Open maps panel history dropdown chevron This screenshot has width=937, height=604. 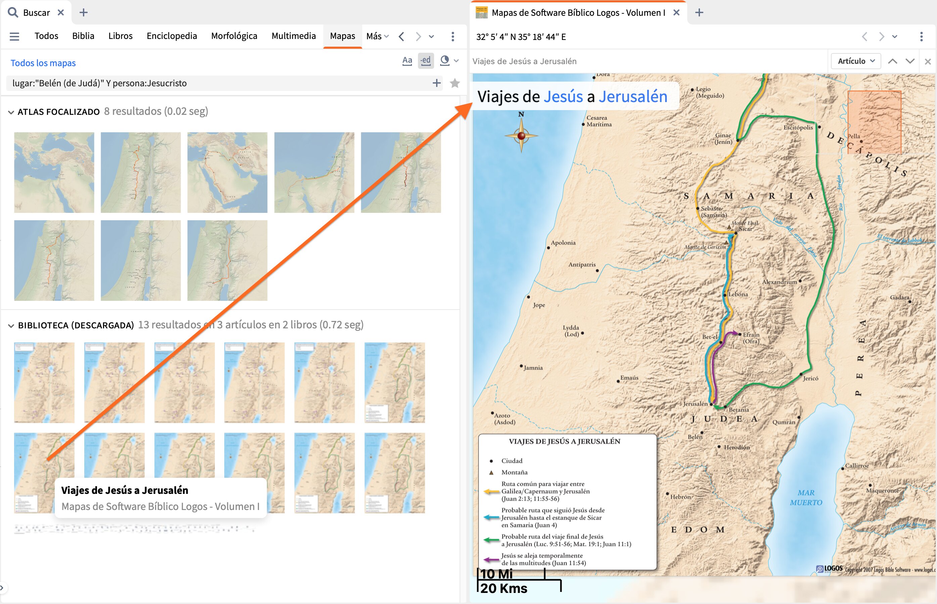(x=895, y=37)
